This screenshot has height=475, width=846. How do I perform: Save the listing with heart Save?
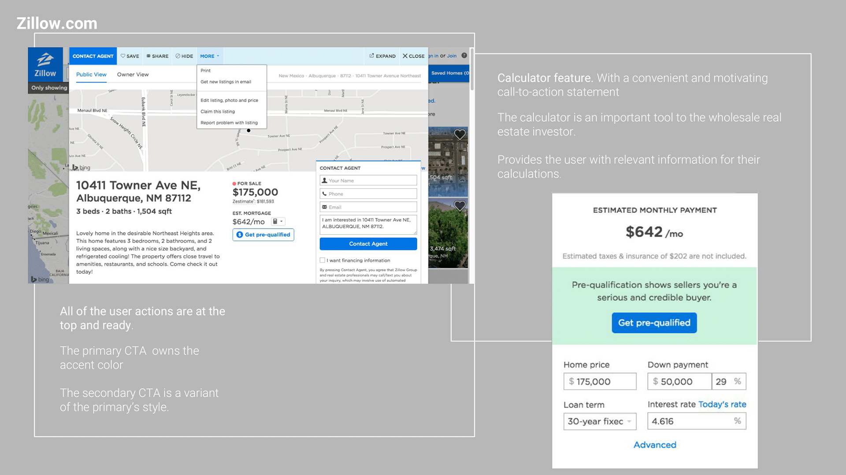tap(130, 56)
